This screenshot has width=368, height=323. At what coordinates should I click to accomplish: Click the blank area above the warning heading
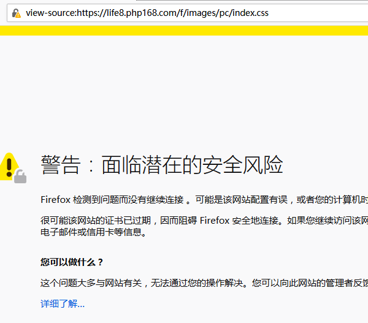(x=184, y=92)
